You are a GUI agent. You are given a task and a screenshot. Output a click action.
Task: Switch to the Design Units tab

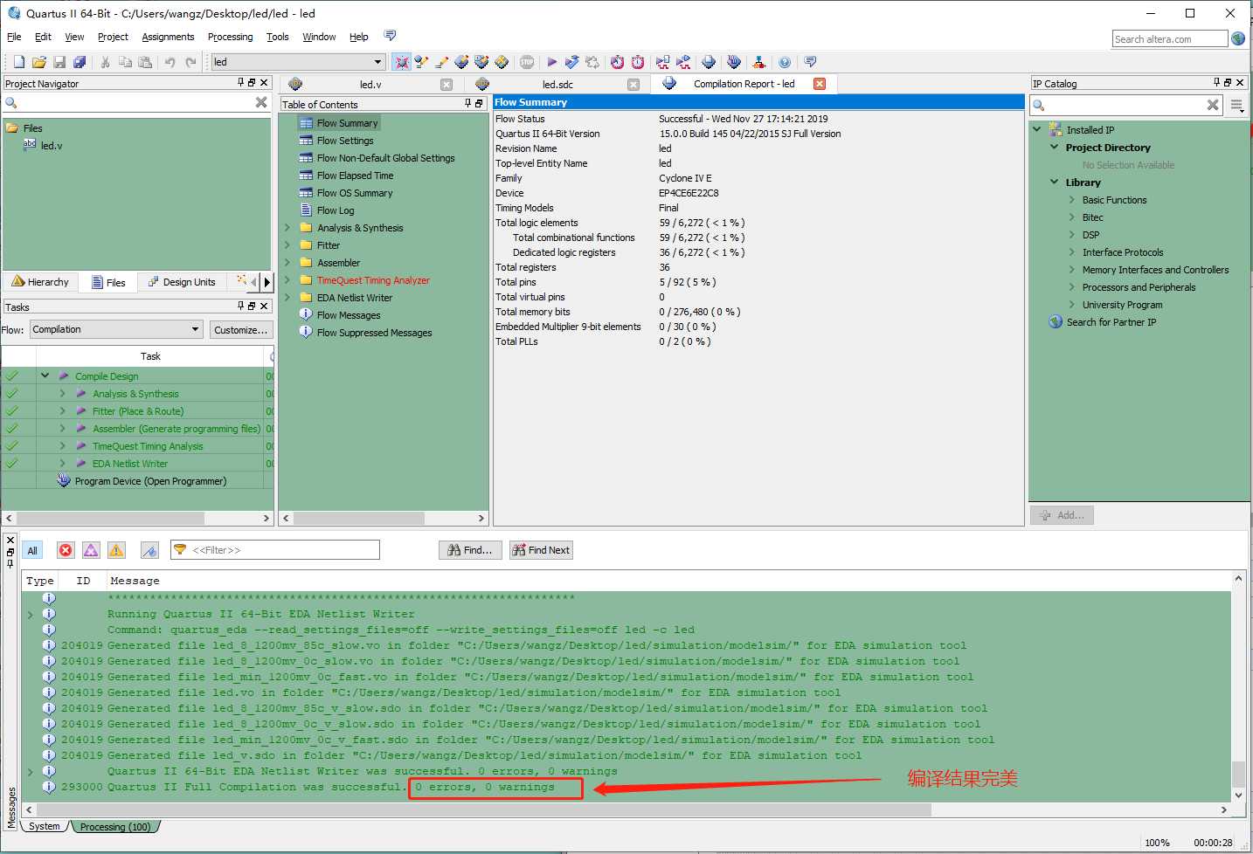pos(181,282)
